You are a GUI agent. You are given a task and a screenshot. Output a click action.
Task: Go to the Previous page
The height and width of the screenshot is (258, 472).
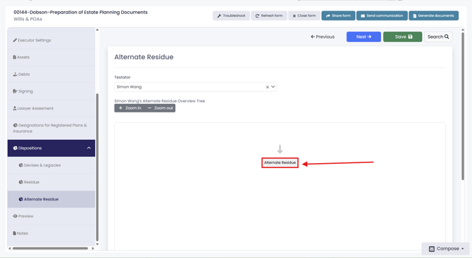pos(323,37)
